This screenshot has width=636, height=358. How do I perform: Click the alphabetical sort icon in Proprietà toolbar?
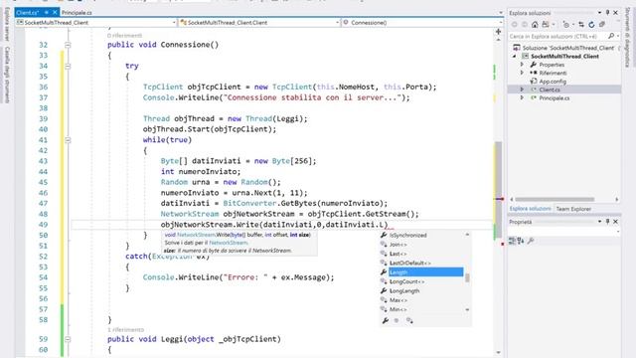[x=521, y=241]
